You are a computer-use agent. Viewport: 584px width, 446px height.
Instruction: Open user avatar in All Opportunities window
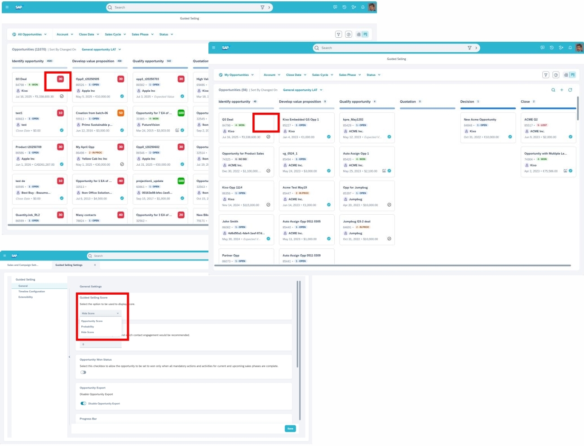click(x=372, y=7)
